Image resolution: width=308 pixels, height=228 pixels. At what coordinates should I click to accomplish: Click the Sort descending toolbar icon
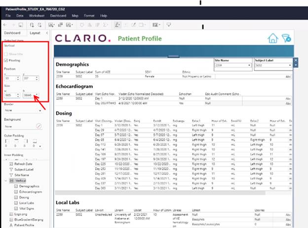tap(97, 25)
